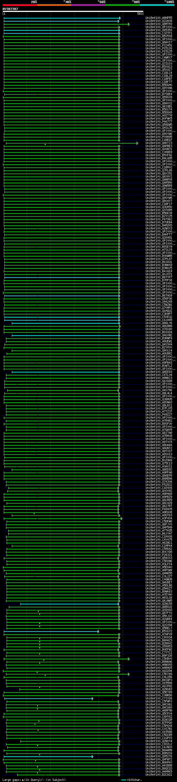Select label UniRef100_C4WRX7
Viewport: 177px width, 782px height.
159,57
